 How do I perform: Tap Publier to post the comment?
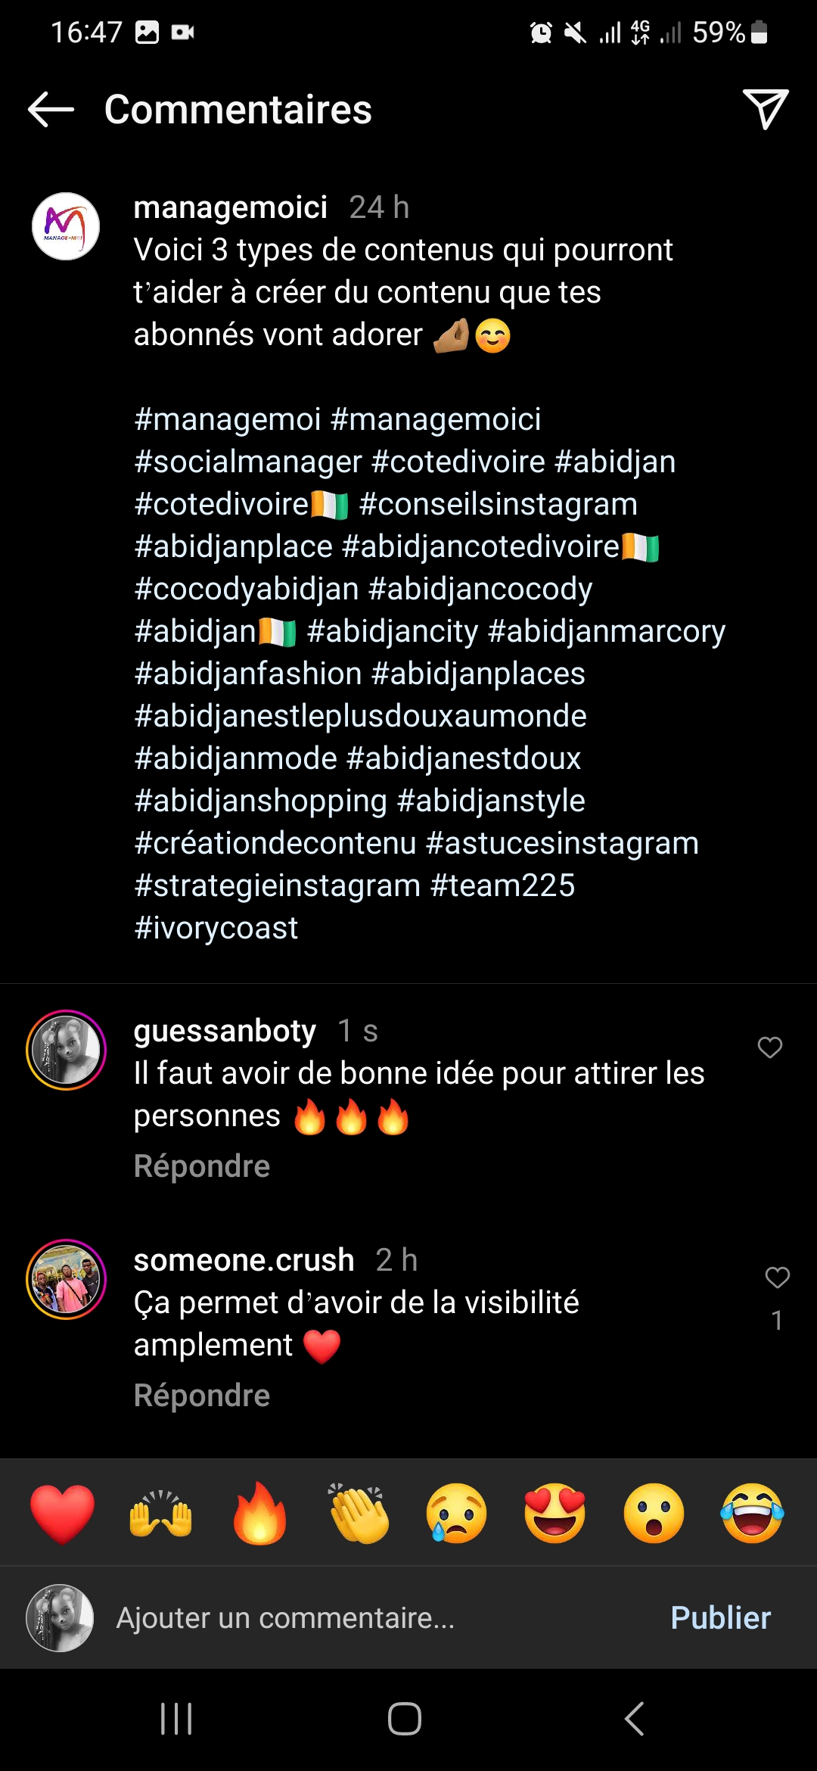tap(720, 1618)
